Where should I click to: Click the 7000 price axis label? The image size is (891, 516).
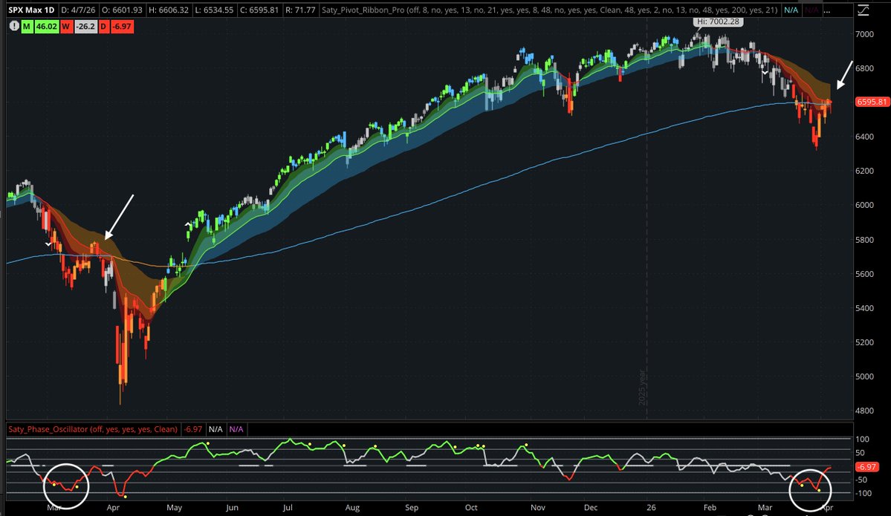(864, 34)
